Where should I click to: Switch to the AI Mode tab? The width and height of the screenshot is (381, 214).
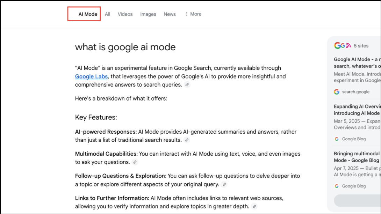pyautogui.click(x=87, y=14)
